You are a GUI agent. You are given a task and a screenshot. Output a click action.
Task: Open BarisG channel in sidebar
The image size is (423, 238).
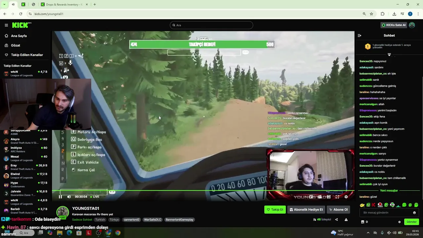click(x=26, y=211)
